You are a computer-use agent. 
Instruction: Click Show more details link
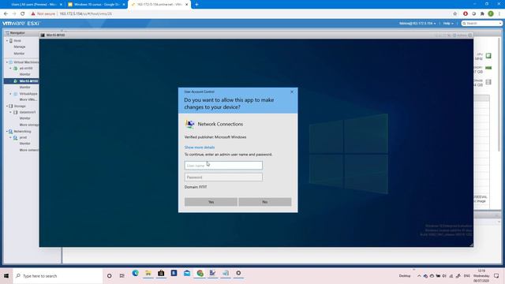(x=200, y=148)
